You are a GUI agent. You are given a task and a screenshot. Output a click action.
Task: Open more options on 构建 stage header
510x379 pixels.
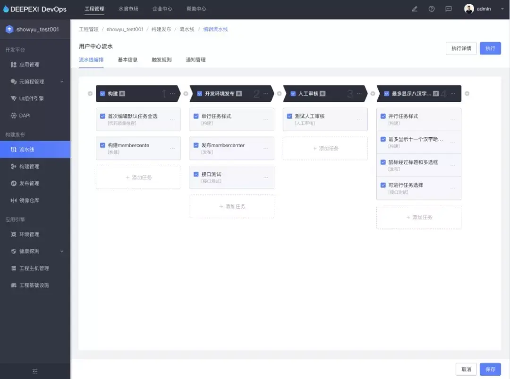172,93
